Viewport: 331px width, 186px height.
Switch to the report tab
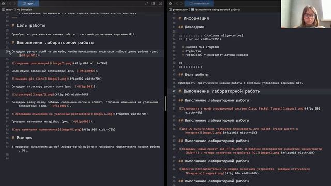(x=28, y=3)
